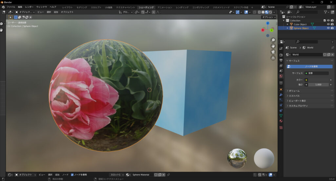Image resolution: width=336 pixels, height=181 pixels.
Task: Uncheck the node editor use nodes checkbox
Action: point(72,174)
